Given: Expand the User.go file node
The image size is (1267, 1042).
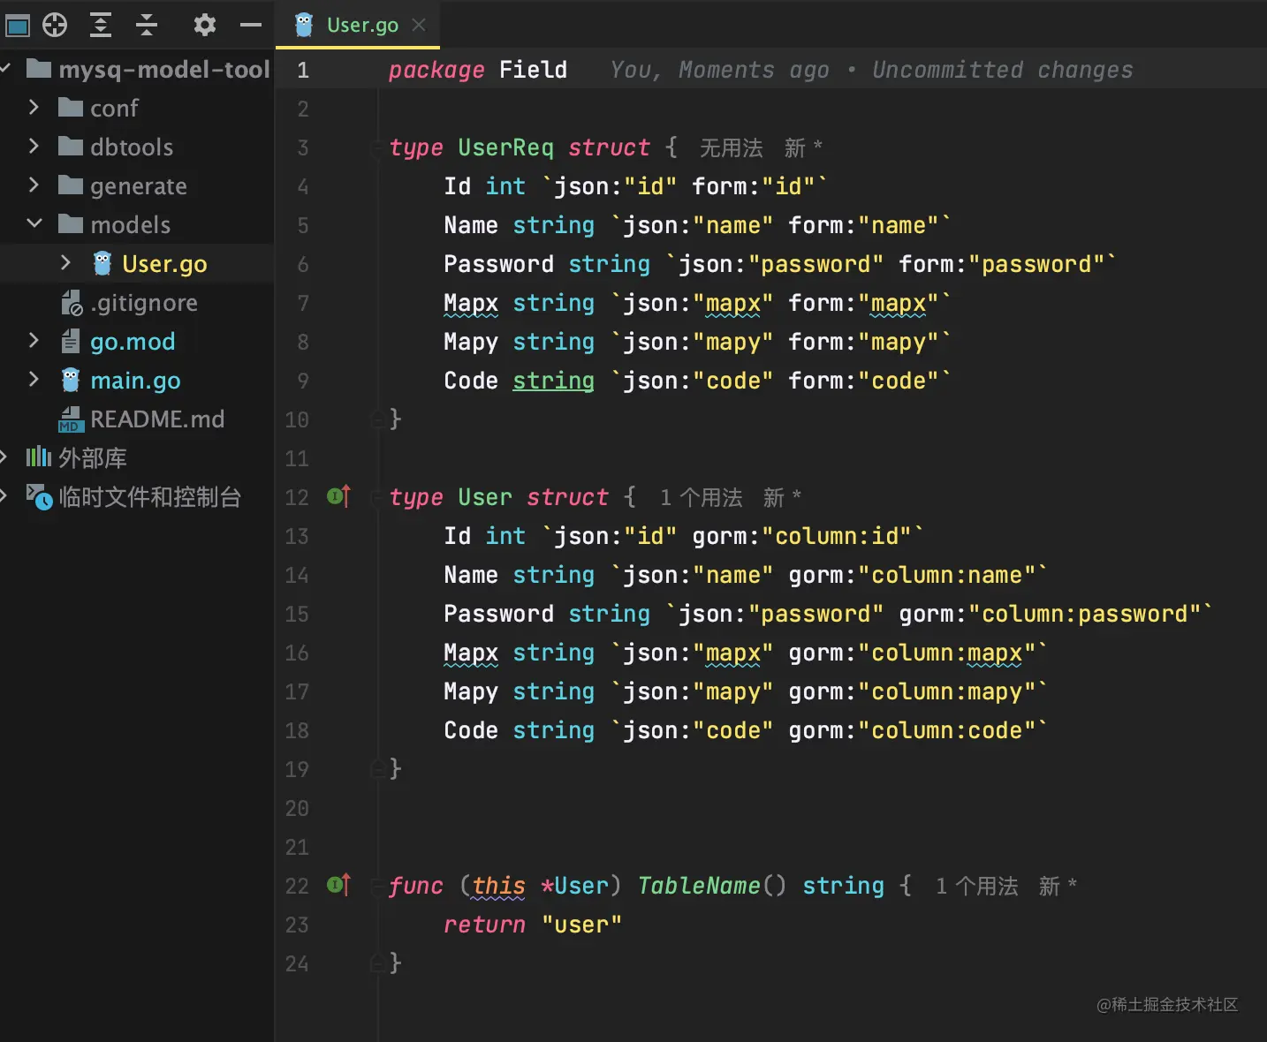Looking at the screenshot, I should click(x=65, y=263).
